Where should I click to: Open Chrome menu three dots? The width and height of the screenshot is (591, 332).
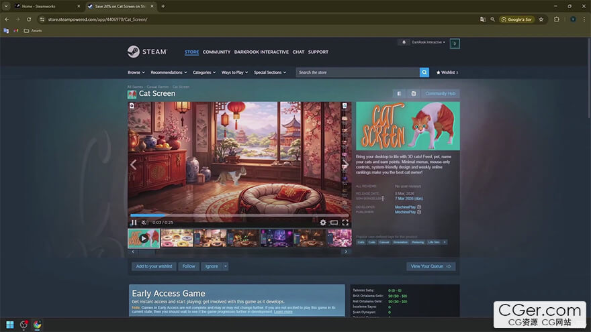pos(584,19)
